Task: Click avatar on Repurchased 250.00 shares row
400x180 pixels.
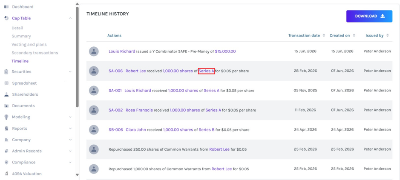Action: point(94,149)
